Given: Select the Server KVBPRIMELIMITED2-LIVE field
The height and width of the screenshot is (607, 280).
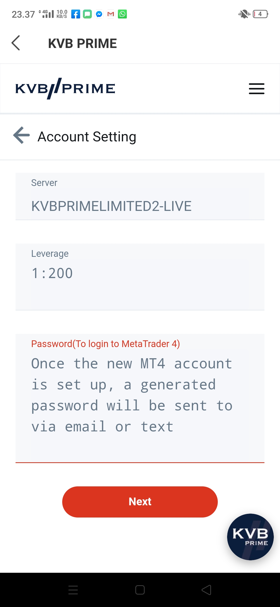Looking at the screenshot, I should click(x=140, y=196).
